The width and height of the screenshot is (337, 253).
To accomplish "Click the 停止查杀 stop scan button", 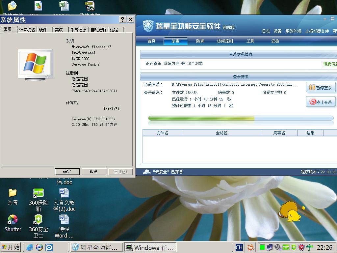I will [321, 102].
